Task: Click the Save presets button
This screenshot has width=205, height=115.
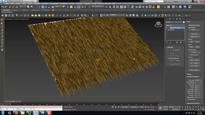Action: (197, 42)
